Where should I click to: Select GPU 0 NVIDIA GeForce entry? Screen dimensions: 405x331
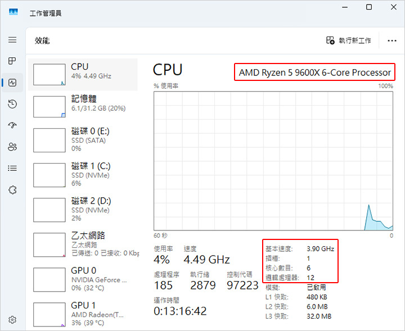[83, 279]
